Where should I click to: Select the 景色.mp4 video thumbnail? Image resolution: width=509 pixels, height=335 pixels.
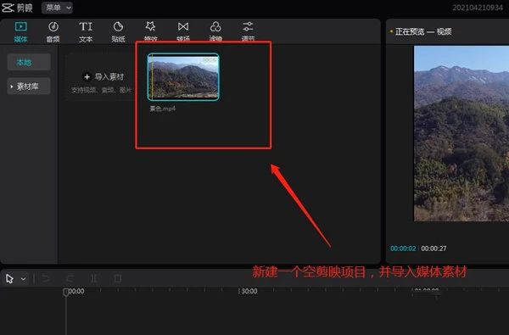pos(183,77)
